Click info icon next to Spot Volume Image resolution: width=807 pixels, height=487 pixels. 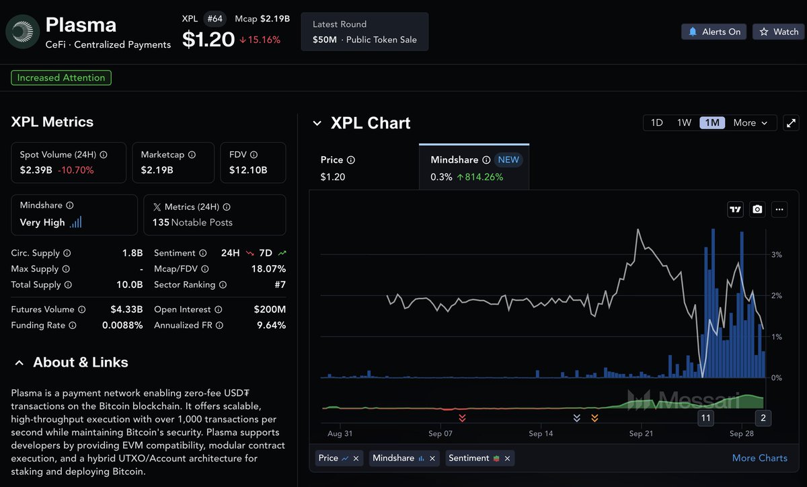[103, 155]
